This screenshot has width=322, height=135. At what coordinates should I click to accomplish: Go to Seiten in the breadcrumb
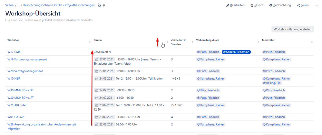(x=9, y=5)
